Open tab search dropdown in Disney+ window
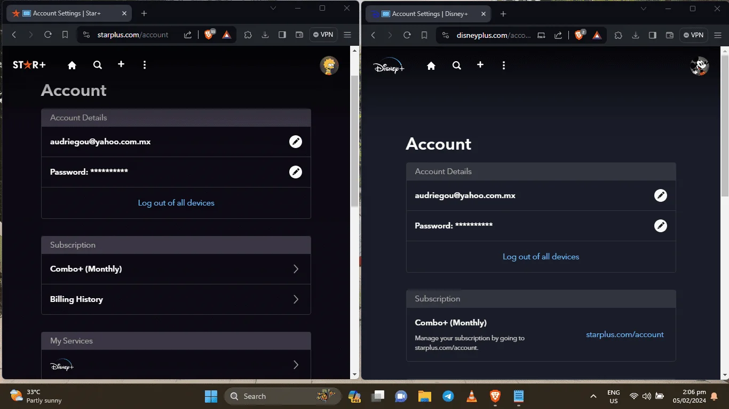 click(x=644, y=9)
